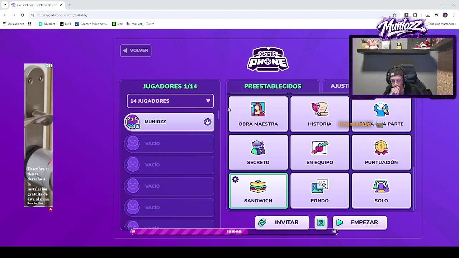Select the En Equipo mode
The width and height of the screenshot is (459, 258).
tap(320, 152)
